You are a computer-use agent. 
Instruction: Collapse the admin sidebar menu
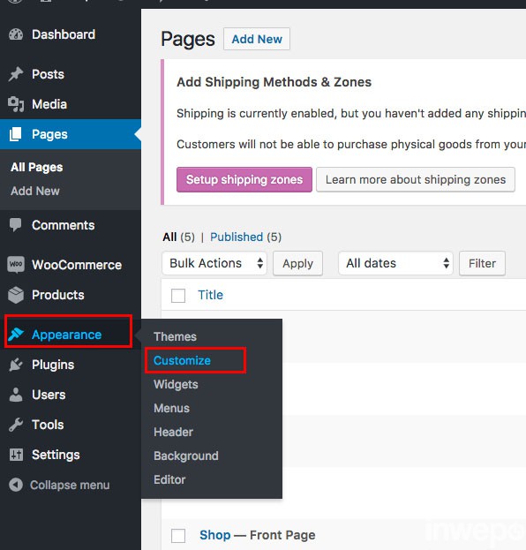coord(70,485)
